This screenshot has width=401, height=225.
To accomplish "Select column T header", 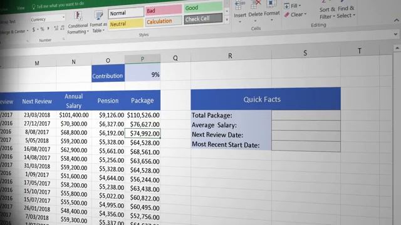I will pos(360,51).
